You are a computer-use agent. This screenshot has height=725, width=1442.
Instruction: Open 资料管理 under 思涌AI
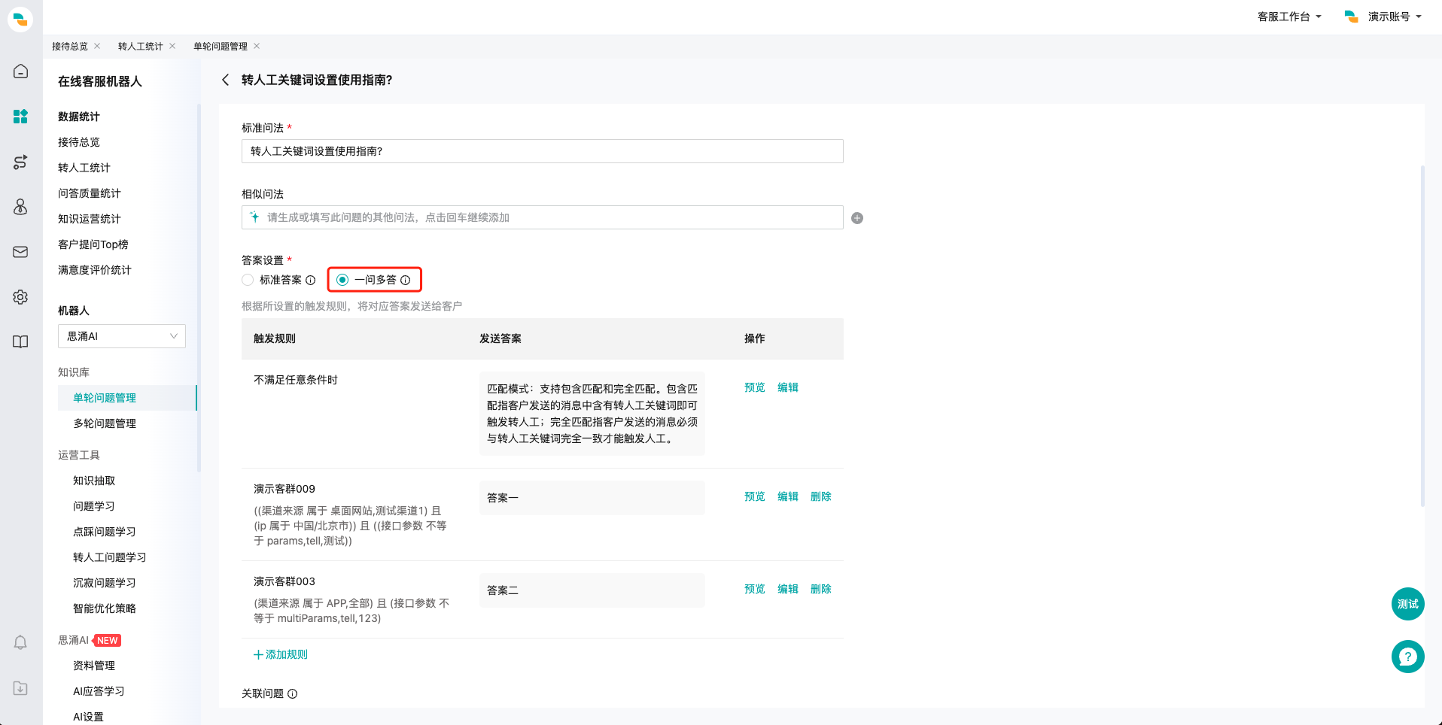click(x=94, y=666)
